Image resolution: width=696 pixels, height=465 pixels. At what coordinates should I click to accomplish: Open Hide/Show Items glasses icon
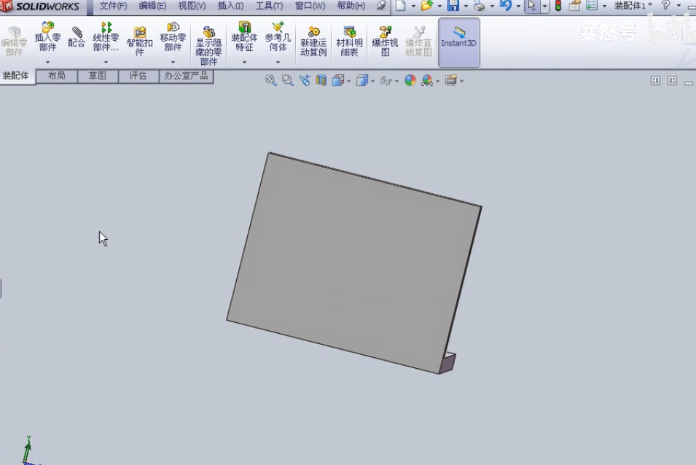(386, 81)
